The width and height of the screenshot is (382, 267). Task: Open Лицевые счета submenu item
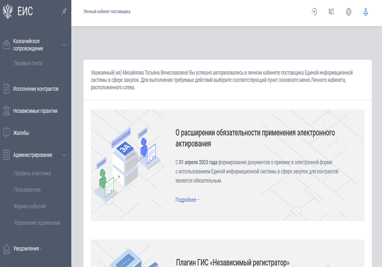coord(28,63)
